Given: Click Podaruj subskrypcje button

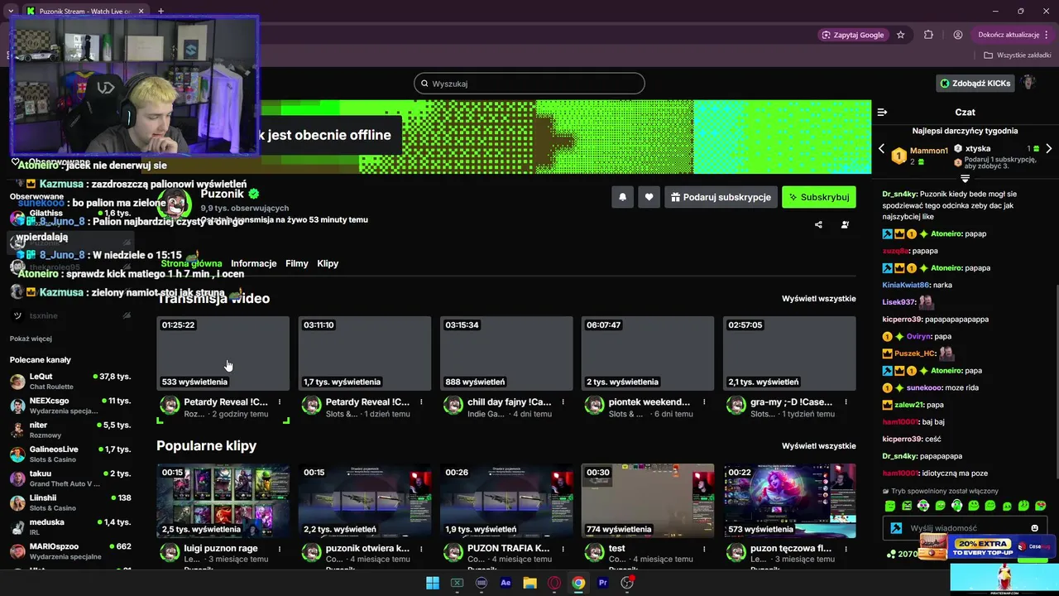Looking at the screenshot, I should pyautogui.click(x=721, y=197).
